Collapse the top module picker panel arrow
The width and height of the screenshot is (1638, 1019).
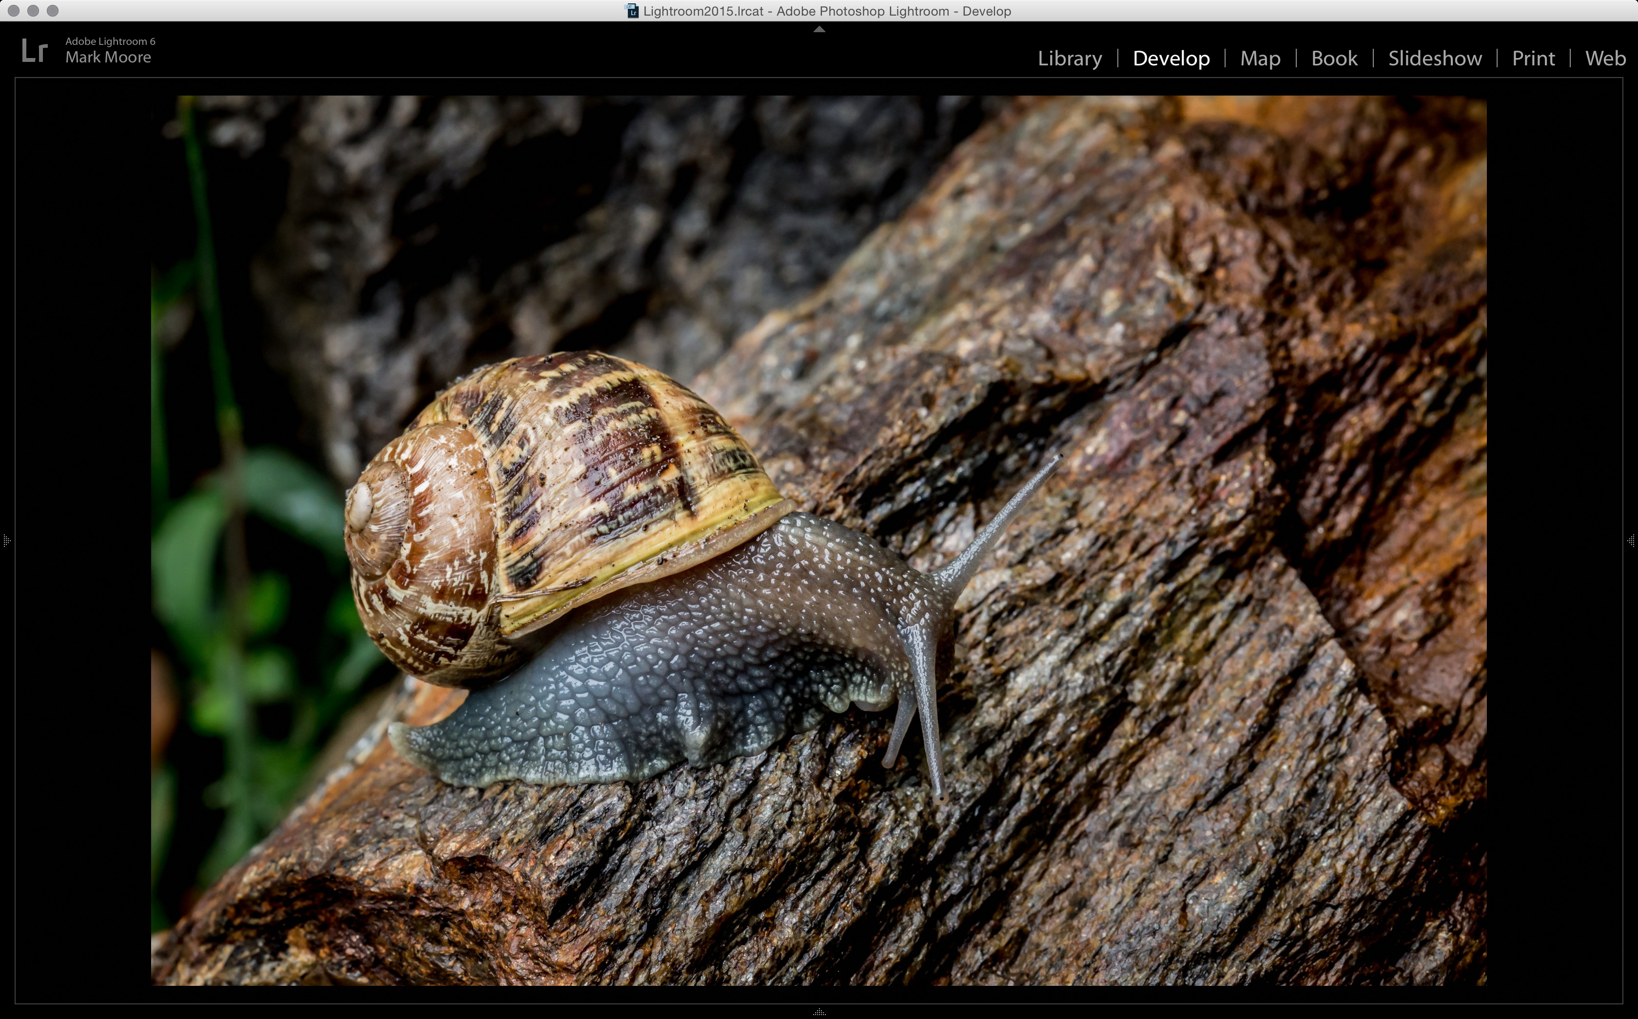(x=819, y=30)
